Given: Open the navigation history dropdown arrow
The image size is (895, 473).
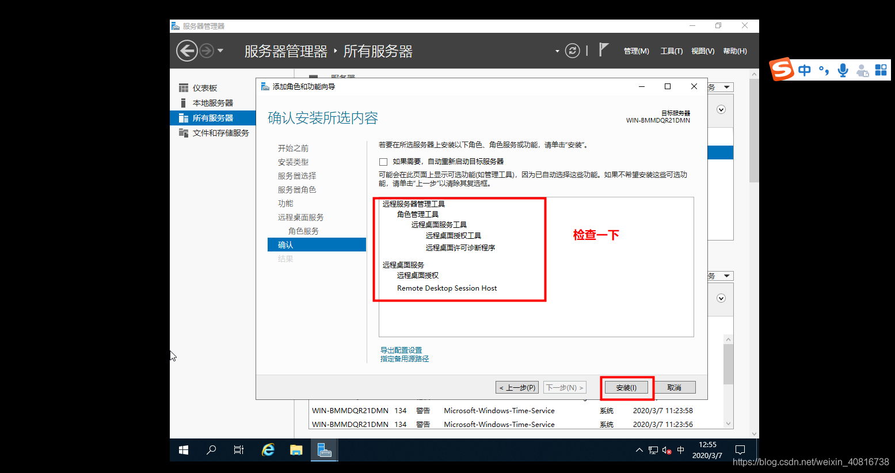Looking at the screenshot, I should (x=220, y=51).
